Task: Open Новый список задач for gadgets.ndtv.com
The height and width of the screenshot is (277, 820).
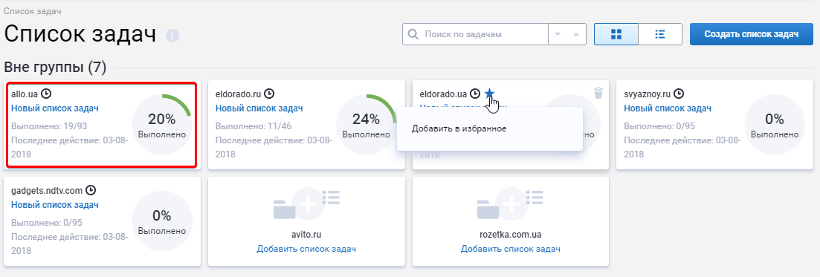Action: point(55,204)
